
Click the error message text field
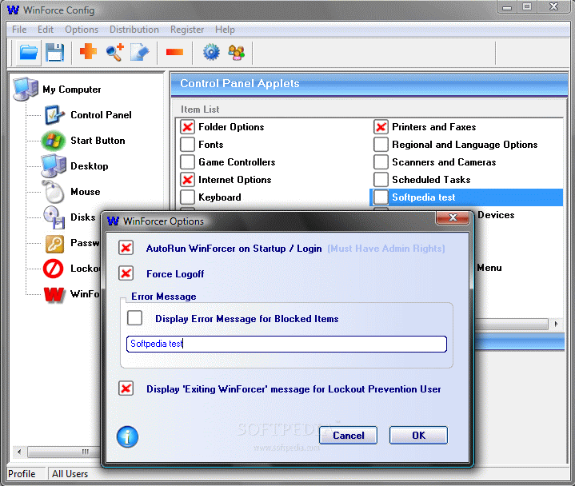click(286, 344)
